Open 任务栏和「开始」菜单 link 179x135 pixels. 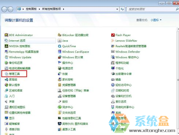pyautogui.click(x=76, y=90)
